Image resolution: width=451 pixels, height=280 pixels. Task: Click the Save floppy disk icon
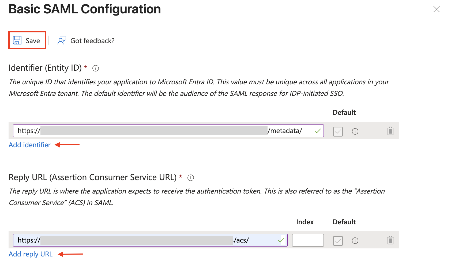coord(17,40)
